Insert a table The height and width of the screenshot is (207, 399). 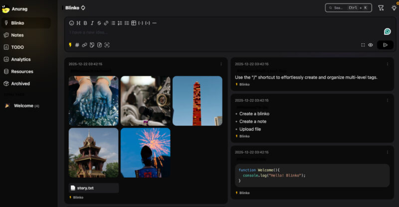coord(134,23)
